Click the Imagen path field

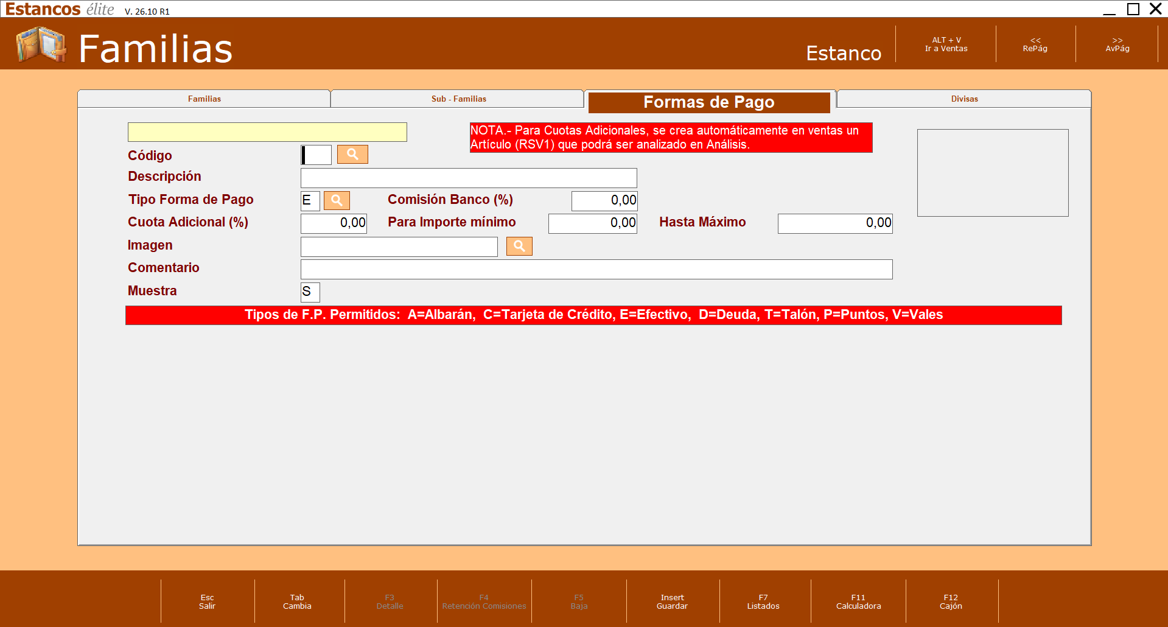coord(399,247)
